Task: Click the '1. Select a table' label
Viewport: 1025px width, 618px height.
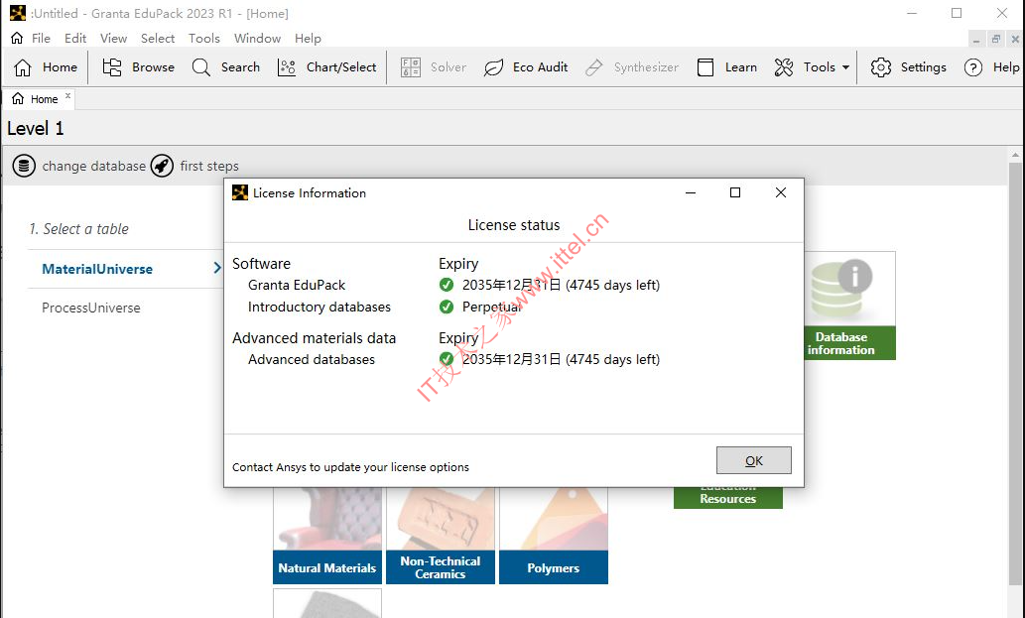Action: pos(78,229)
